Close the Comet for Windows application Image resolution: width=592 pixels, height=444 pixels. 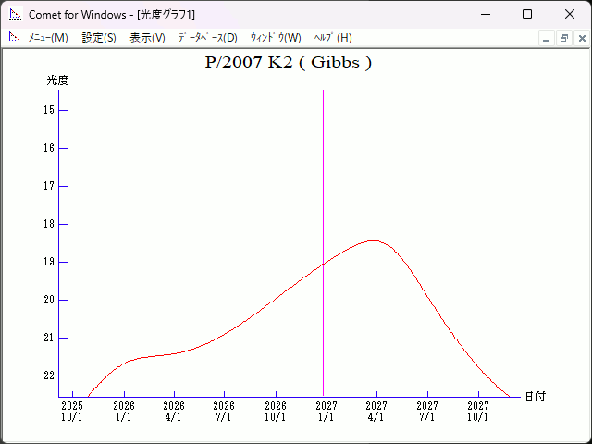tap(570, 15)
